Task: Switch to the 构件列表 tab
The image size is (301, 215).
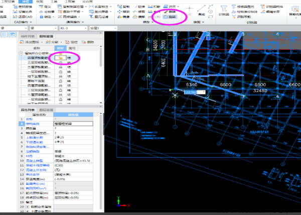Action: point(28,37)
